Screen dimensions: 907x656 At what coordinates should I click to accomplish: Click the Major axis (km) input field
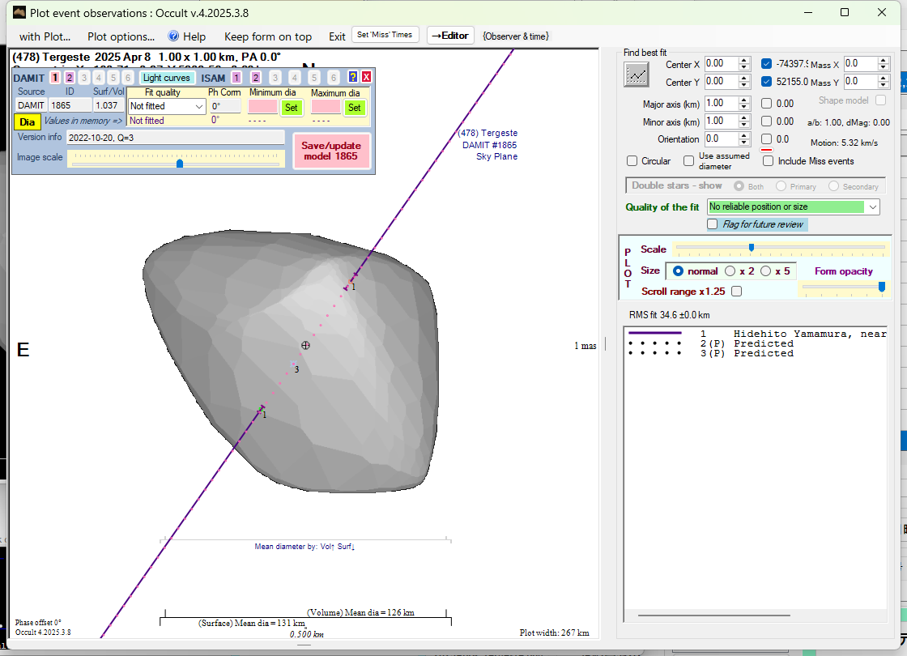pyautogui.click(x=720, y=104)
